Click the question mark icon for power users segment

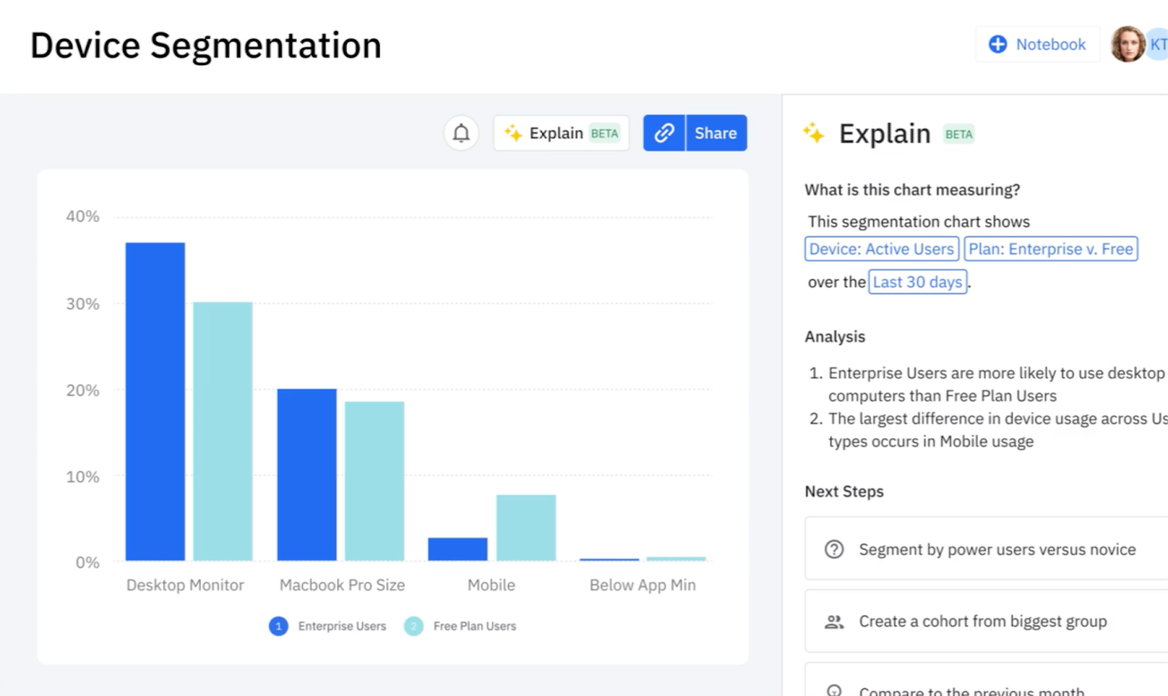point(834,549)
